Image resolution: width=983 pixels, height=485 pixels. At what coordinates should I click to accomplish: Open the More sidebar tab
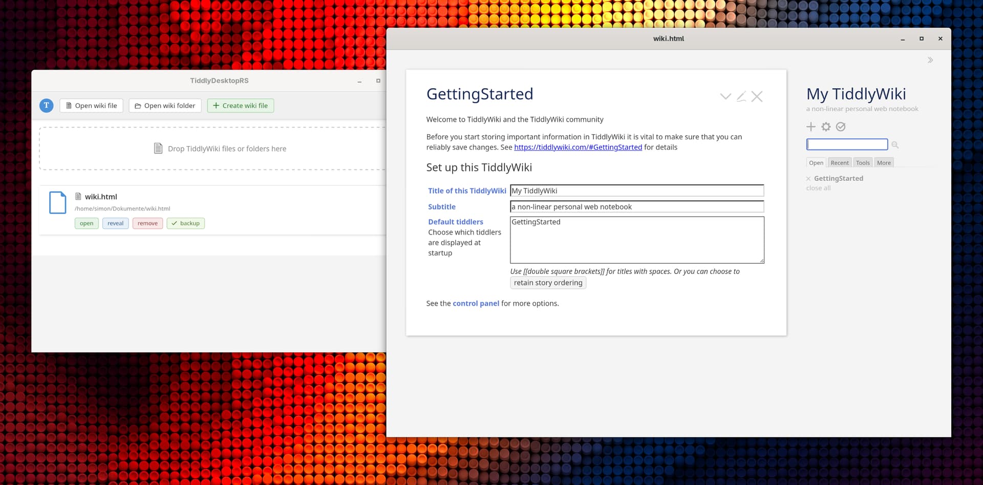884,163
